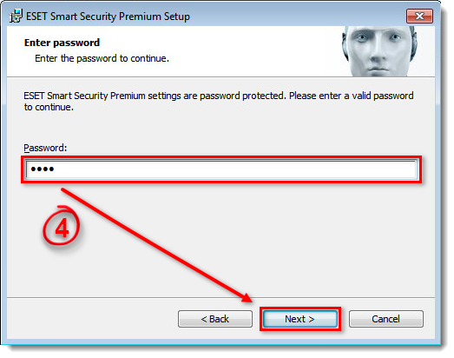
Task: Click the bold "Enter password" heading
Action: (62, 43)
